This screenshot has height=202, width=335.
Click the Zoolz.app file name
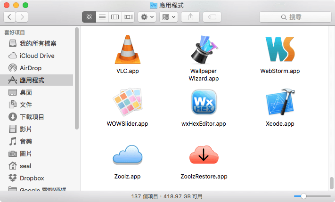click(x=127, y=177)
